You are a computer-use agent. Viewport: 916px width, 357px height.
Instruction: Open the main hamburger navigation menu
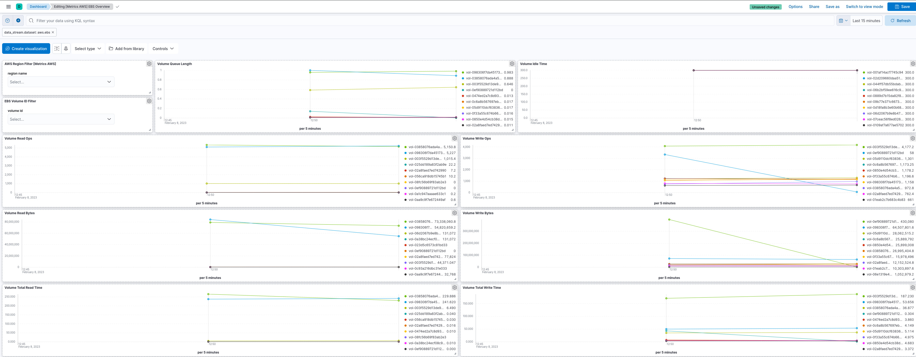click(x=9, y=7)
